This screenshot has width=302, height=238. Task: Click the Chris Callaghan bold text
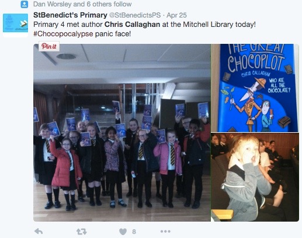point(132,25)
